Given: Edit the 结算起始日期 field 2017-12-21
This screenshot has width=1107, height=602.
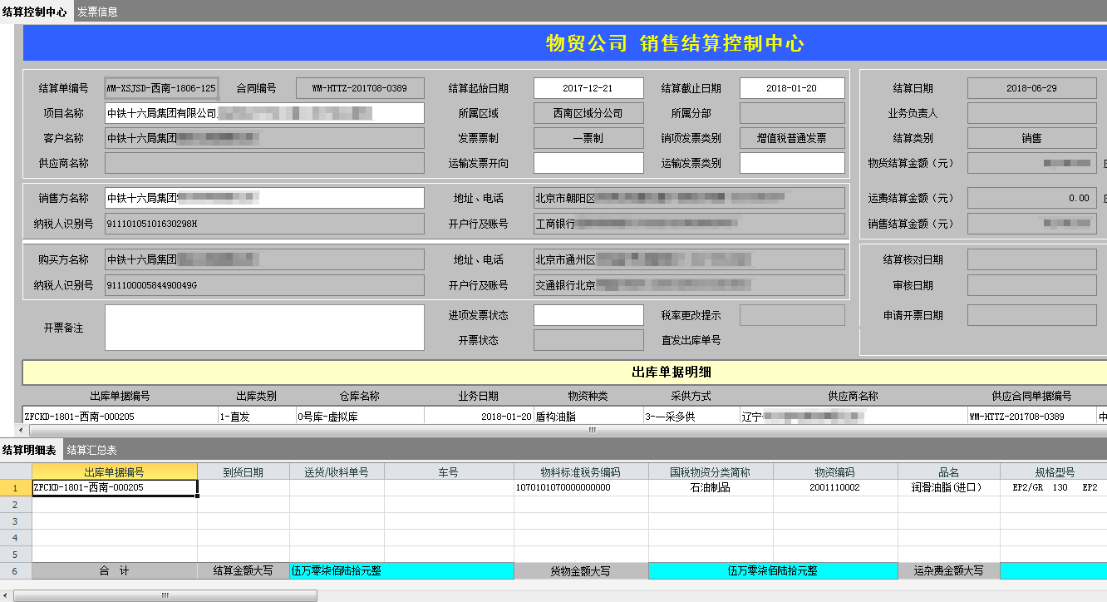Looking at the screenshot, I should tap(588, 88).
